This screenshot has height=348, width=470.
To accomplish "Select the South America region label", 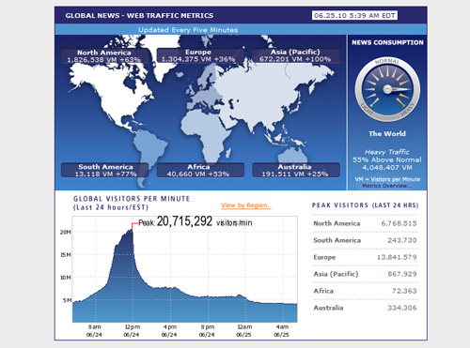I will (105, 171).
